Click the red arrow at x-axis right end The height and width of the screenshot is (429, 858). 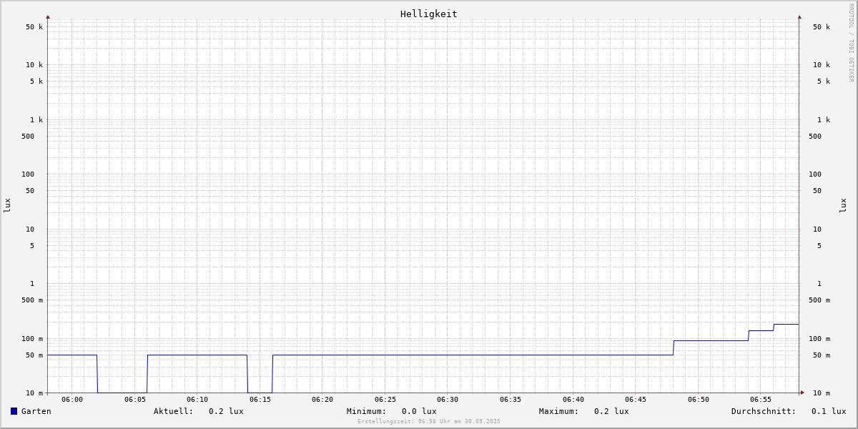click(802, 393)
